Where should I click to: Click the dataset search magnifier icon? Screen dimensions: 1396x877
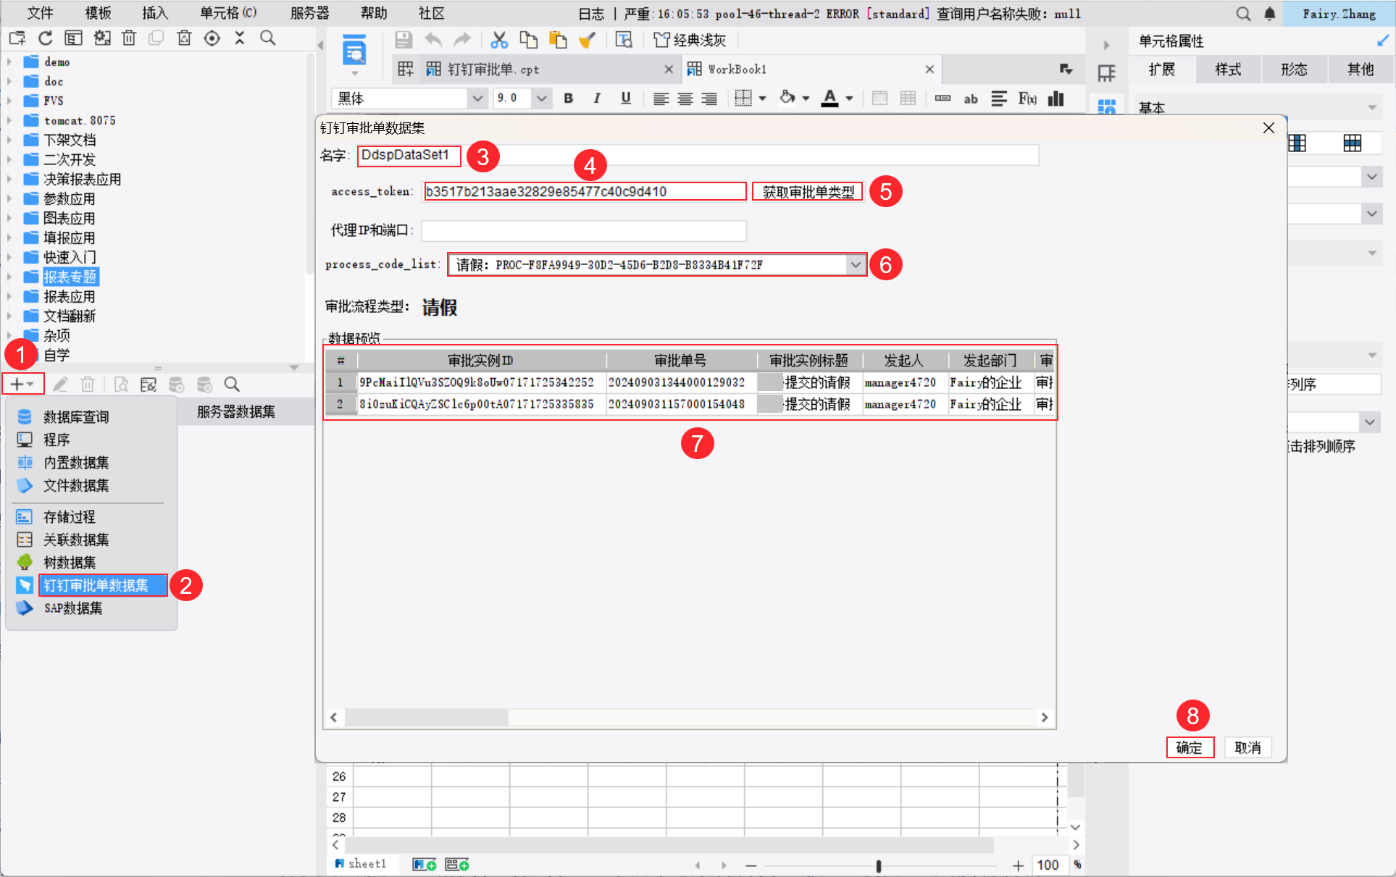(232, 385)
